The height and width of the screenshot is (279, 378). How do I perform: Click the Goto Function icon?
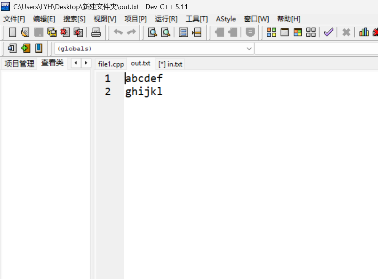coord(183,32)
